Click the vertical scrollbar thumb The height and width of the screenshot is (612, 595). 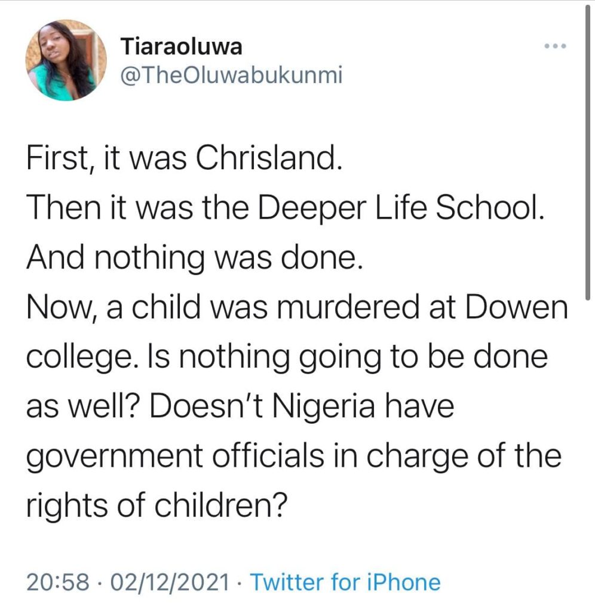click(587, 149)
